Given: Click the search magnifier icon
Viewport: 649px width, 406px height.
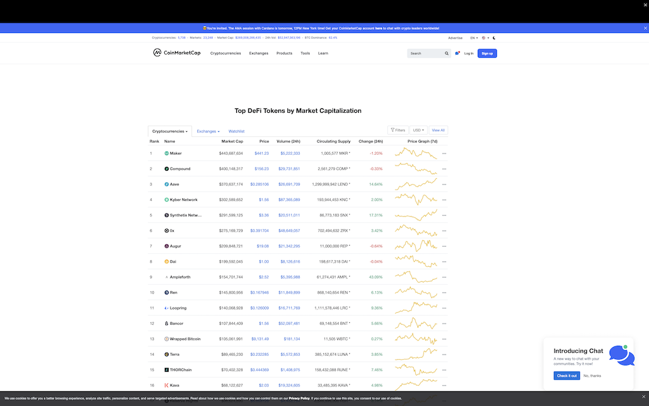Looking at the screenshot, I should click(x=447, y=53).
